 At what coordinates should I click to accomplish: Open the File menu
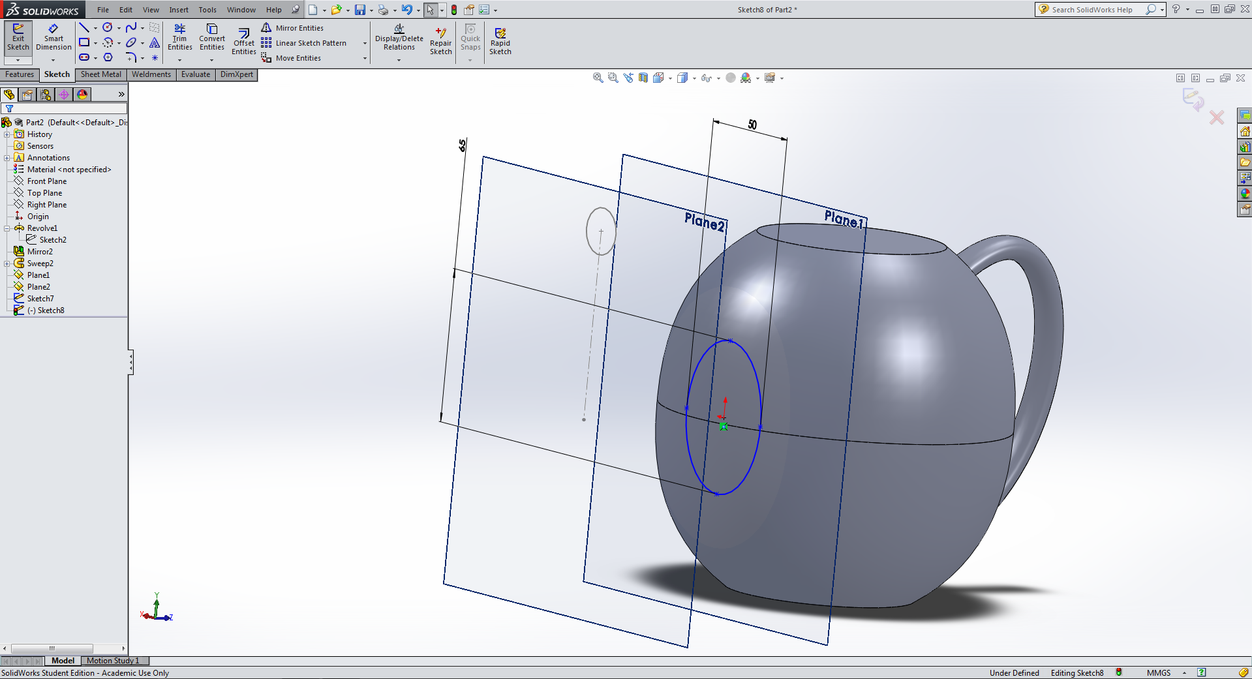click(103, 10)
